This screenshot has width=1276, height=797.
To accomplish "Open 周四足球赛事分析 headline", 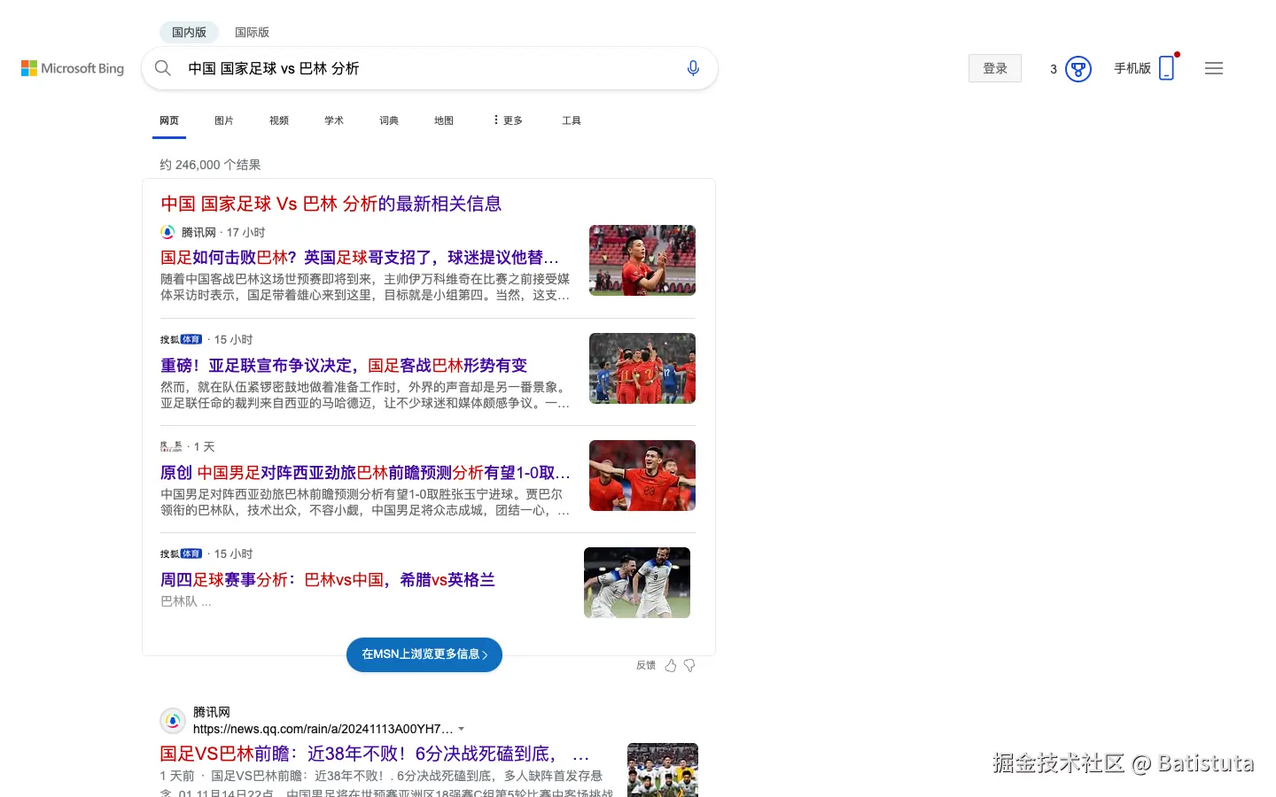I will (328, 580).
